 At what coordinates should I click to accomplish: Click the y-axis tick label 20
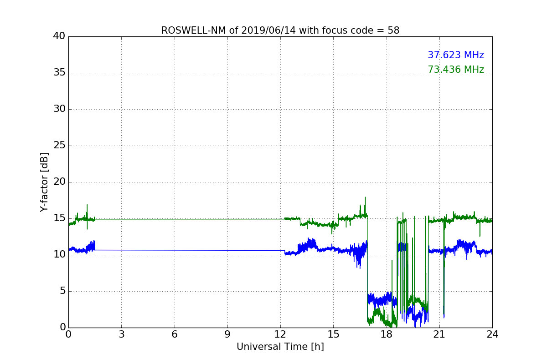59,182
